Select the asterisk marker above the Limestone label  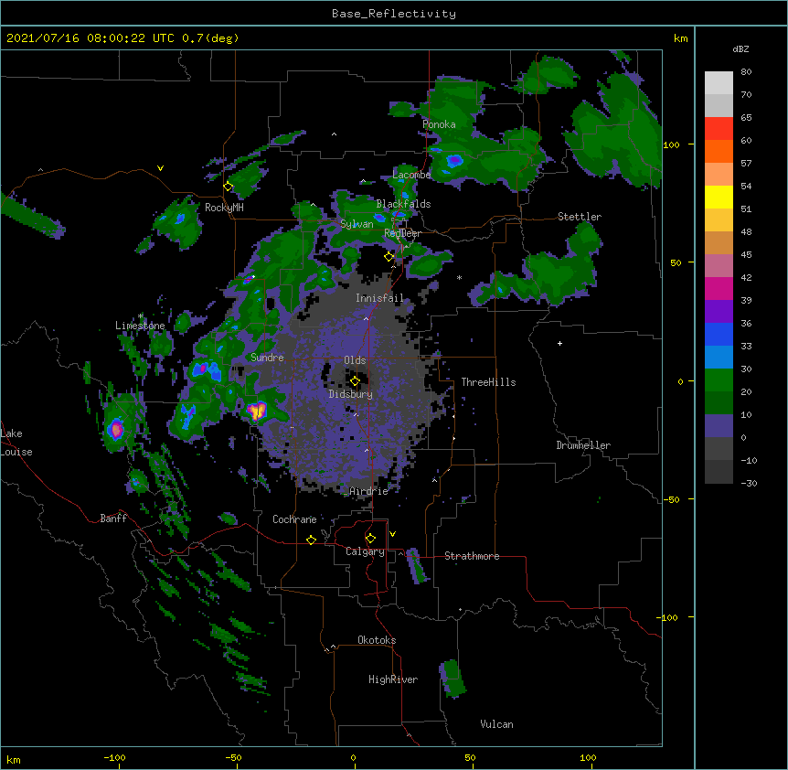pyautogui.click(x=141, y=316)
